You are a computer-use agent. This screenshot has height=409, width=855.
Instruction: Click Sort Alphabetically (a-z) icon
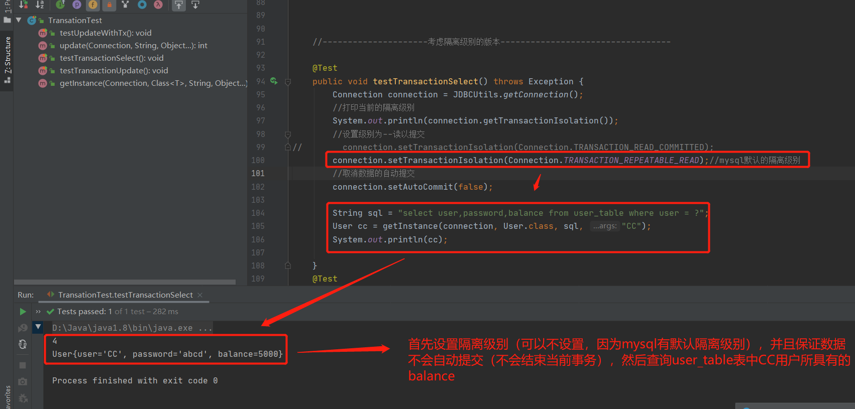40,5
